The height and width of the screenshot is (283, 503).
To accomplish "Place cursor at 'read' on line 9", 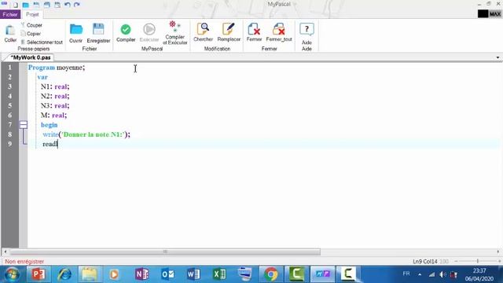I will point(50,144).
